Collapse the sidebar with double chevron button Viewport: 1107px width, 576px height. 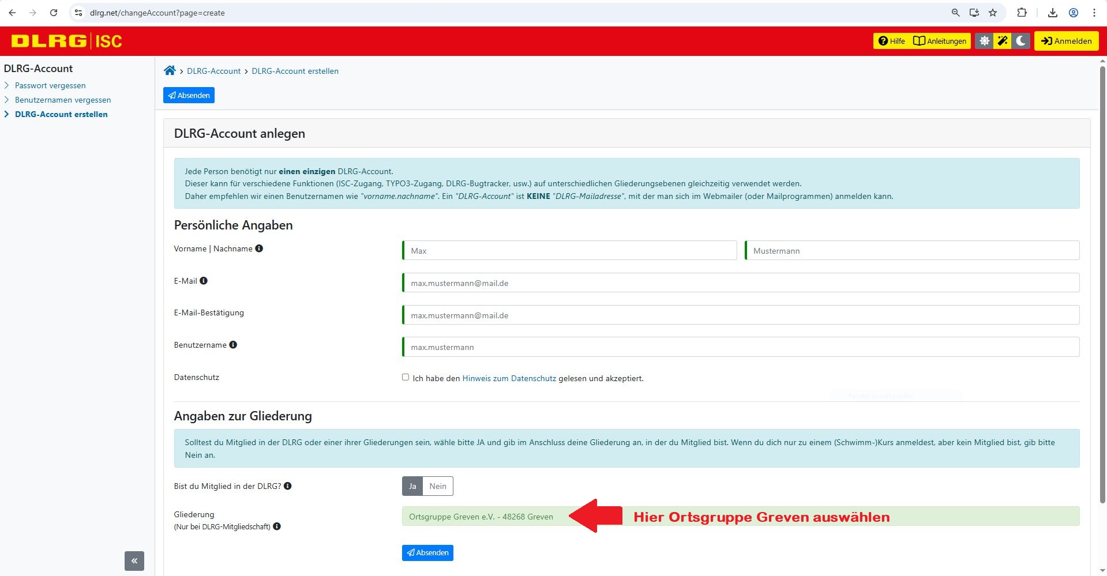134,560
